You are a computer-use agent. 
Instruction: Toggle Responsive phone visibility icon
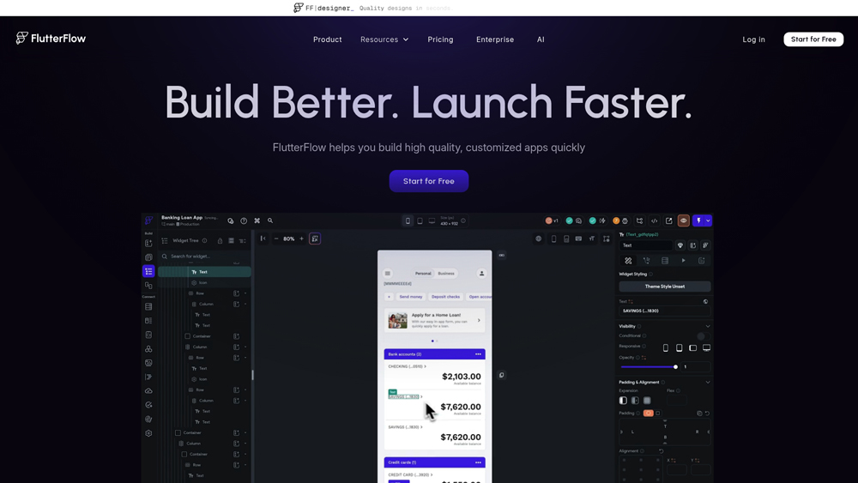666,348
